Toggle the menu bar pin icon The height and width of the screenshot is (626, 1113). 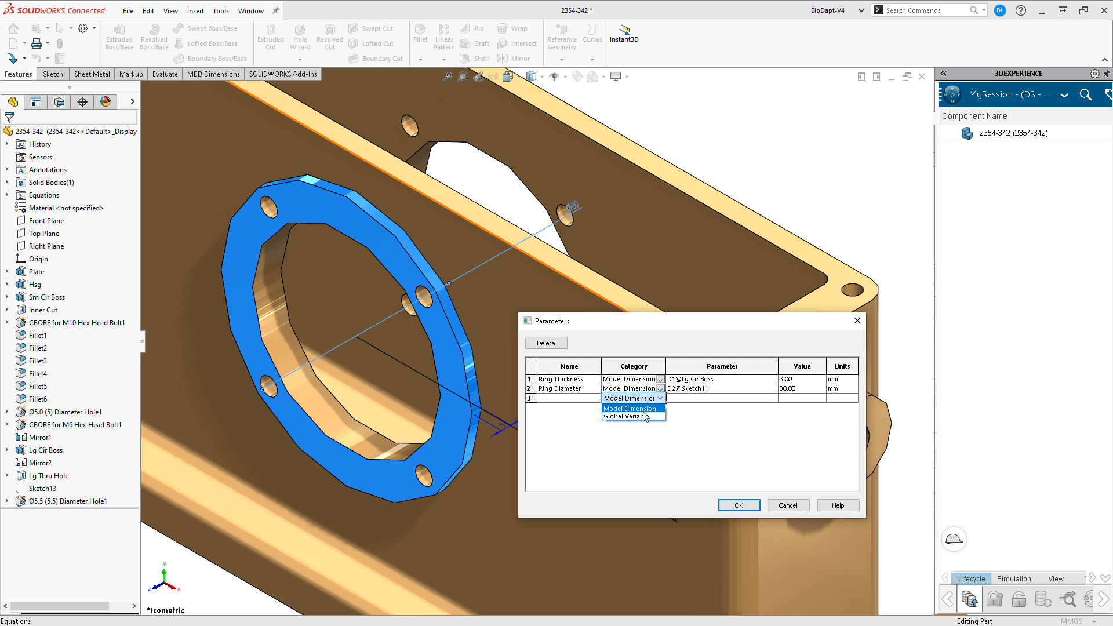[276, 10]
